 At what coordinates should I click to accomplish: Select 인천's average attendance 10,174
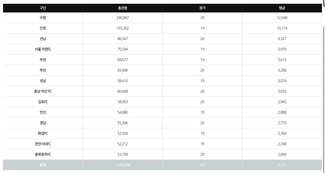tap(282, 28)
